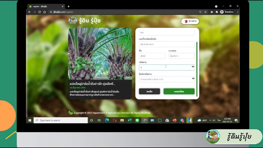Toggle visibility eye in the ยืนยันรหัสผ่าน field
The image size is (263, 148).
(193, 79)
